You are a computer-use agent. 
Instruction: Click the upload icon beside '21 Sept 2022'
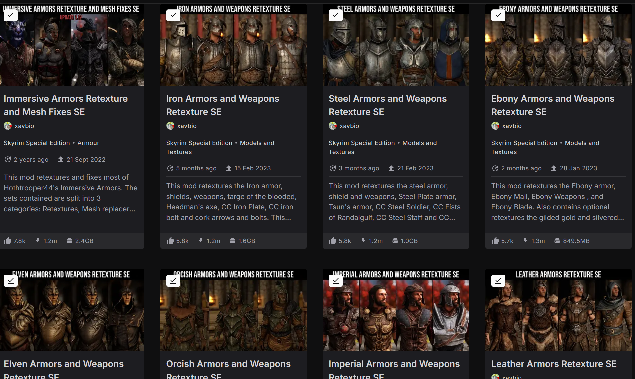61,159
